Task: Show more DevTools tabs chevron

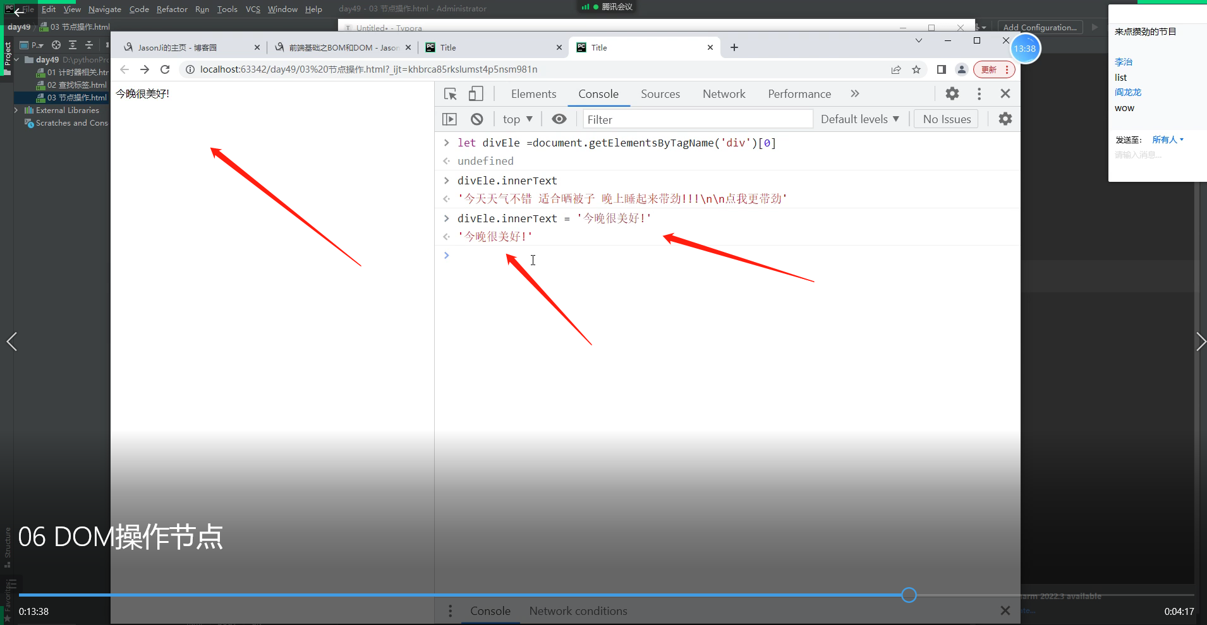Action: pos(855,94)
